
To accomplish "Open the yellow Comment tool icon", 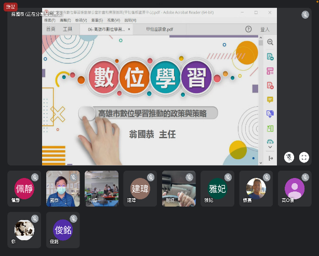I will pyautogui.click(x=270, y=100).
